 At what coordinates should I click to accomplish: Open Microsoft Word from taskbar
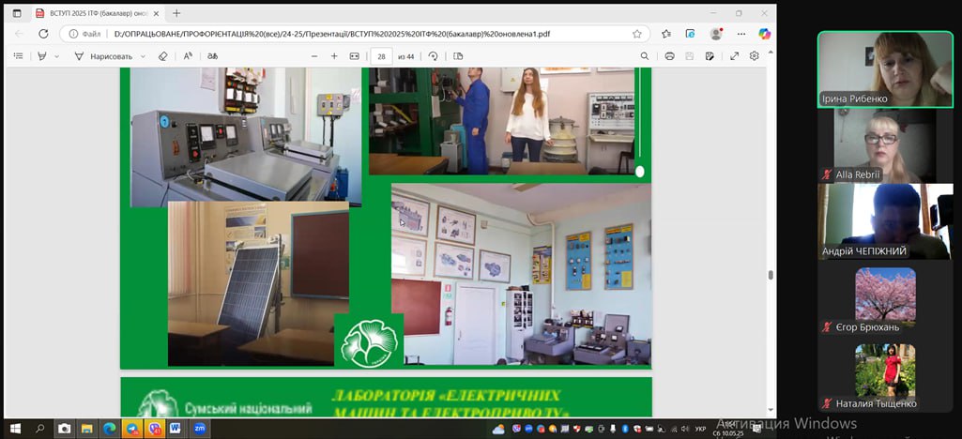click(x=176, y=428)
